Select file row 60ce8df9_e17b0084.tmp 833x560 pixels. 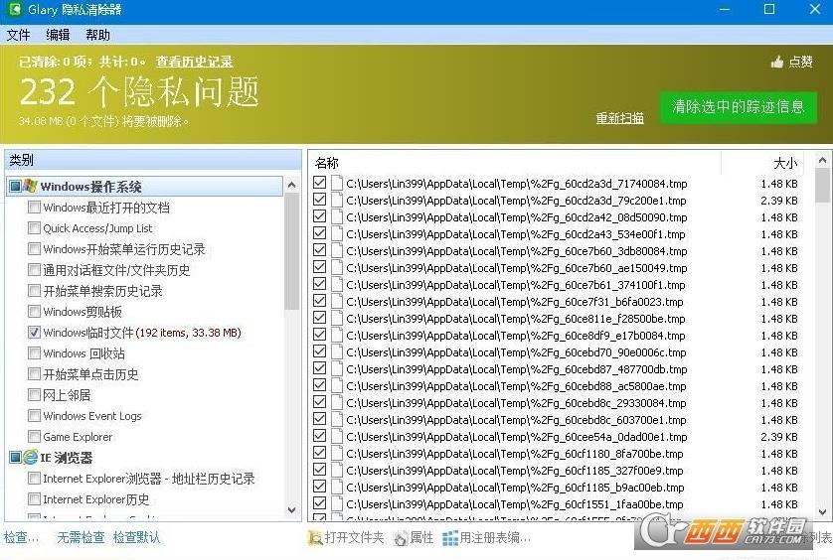(555, 336)
